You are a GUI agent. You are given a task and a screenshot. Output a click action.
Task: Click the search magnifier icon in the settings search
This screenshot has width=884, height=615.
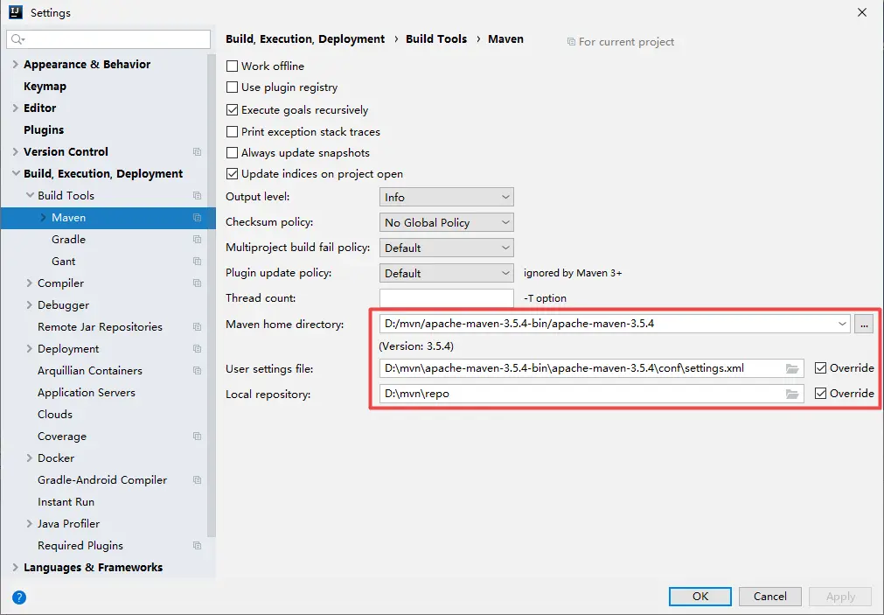coord(17,39)
